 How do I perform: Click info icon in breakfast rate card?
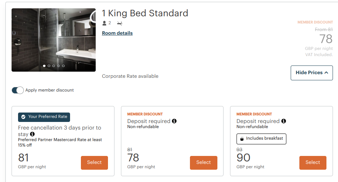coord(283,121)
